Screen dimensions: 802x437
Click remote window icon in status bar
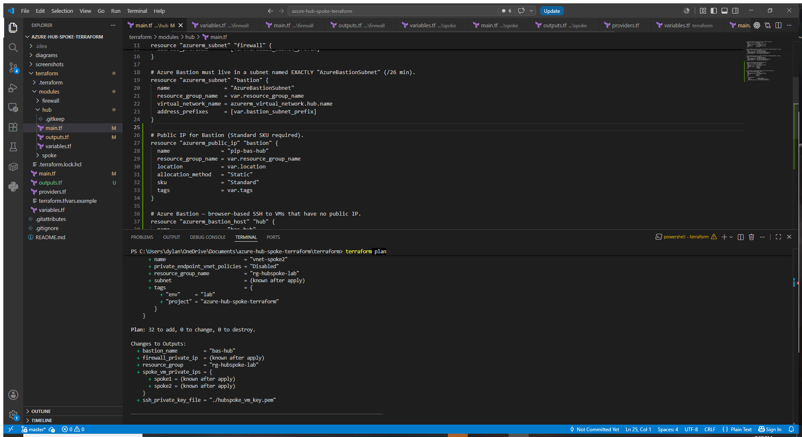[x=11, y=429]
